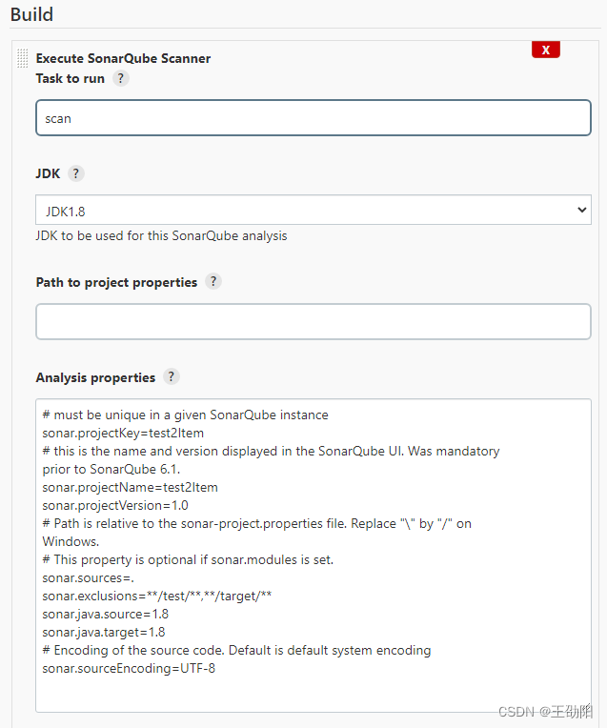The width and height of the screenshot is (607, 728).
Task: Delete the Execute SonarQube Scanner step
Action: click(545, 50)
